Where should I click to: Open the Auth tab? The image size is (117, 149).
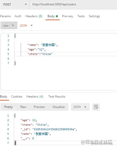tap(18, 16)
